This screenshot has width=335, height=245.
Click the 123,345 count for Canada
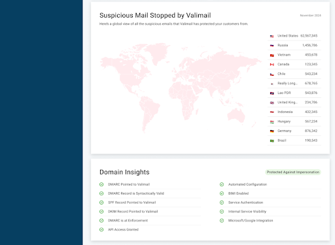[x=311, y=64]
